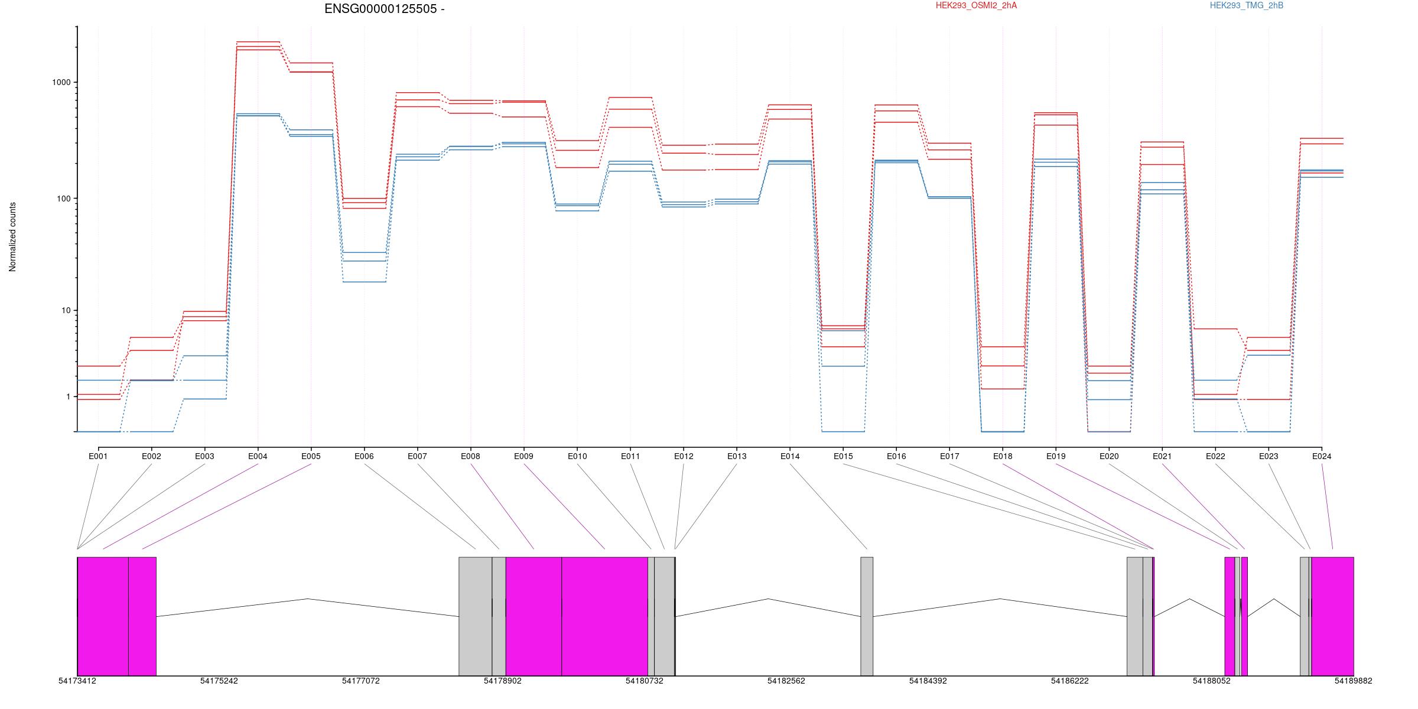Click exon label E006

(x=364, y=456)
